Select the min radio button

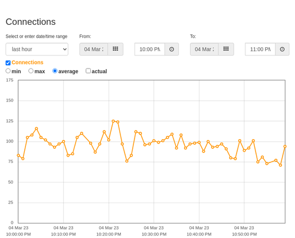[x=8, y=71]
